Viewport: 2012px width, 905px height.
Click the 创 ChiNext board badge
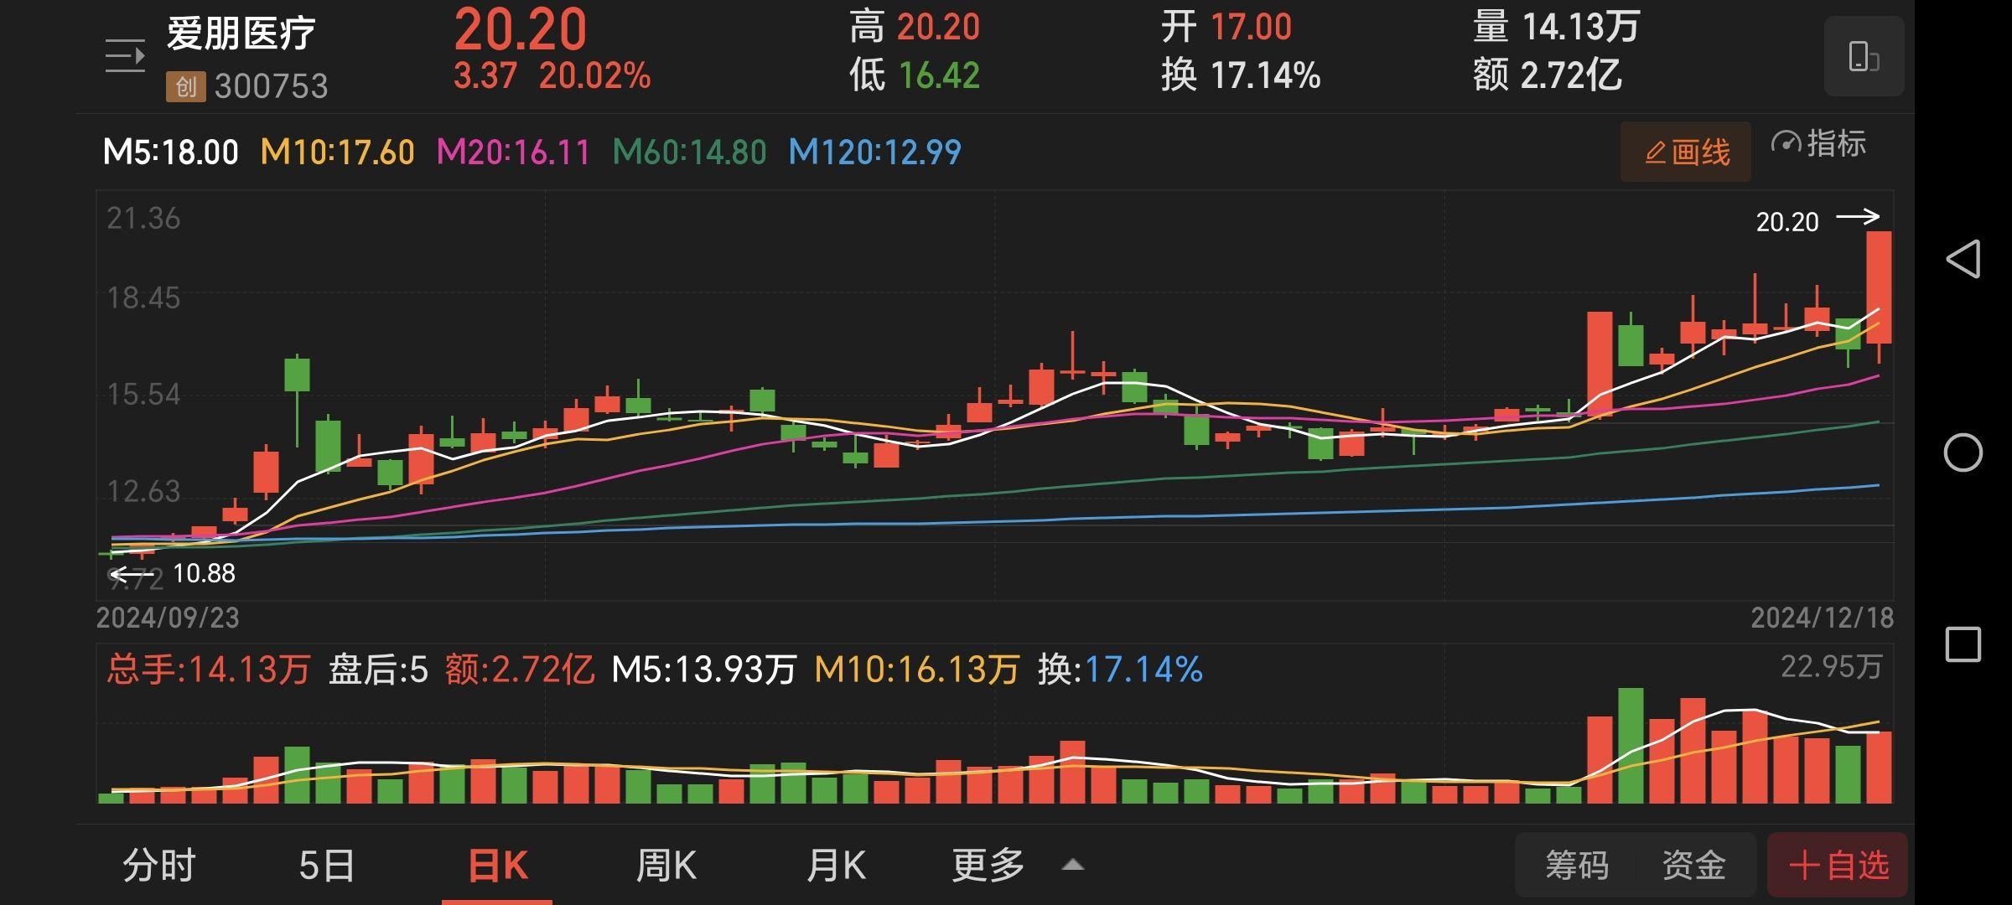186,85
